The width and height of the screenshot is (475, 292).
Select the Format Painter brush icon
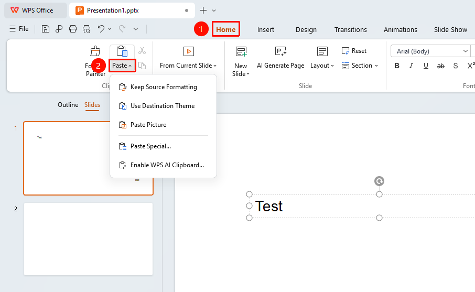95,51
